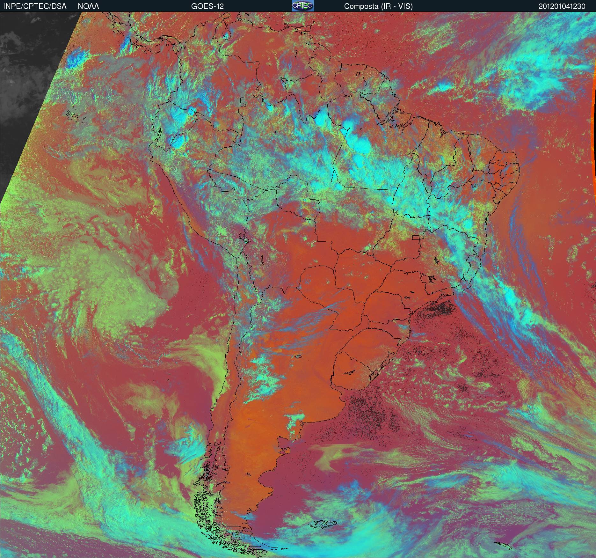Image resolution: width=596 pixels, height=558 pixels.
Task: Click the timestamp '201201041230'
Action: click(x=562, y=6)
